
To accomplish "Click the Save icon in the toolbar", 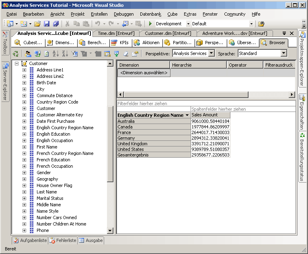I will [x=47, y=24].
